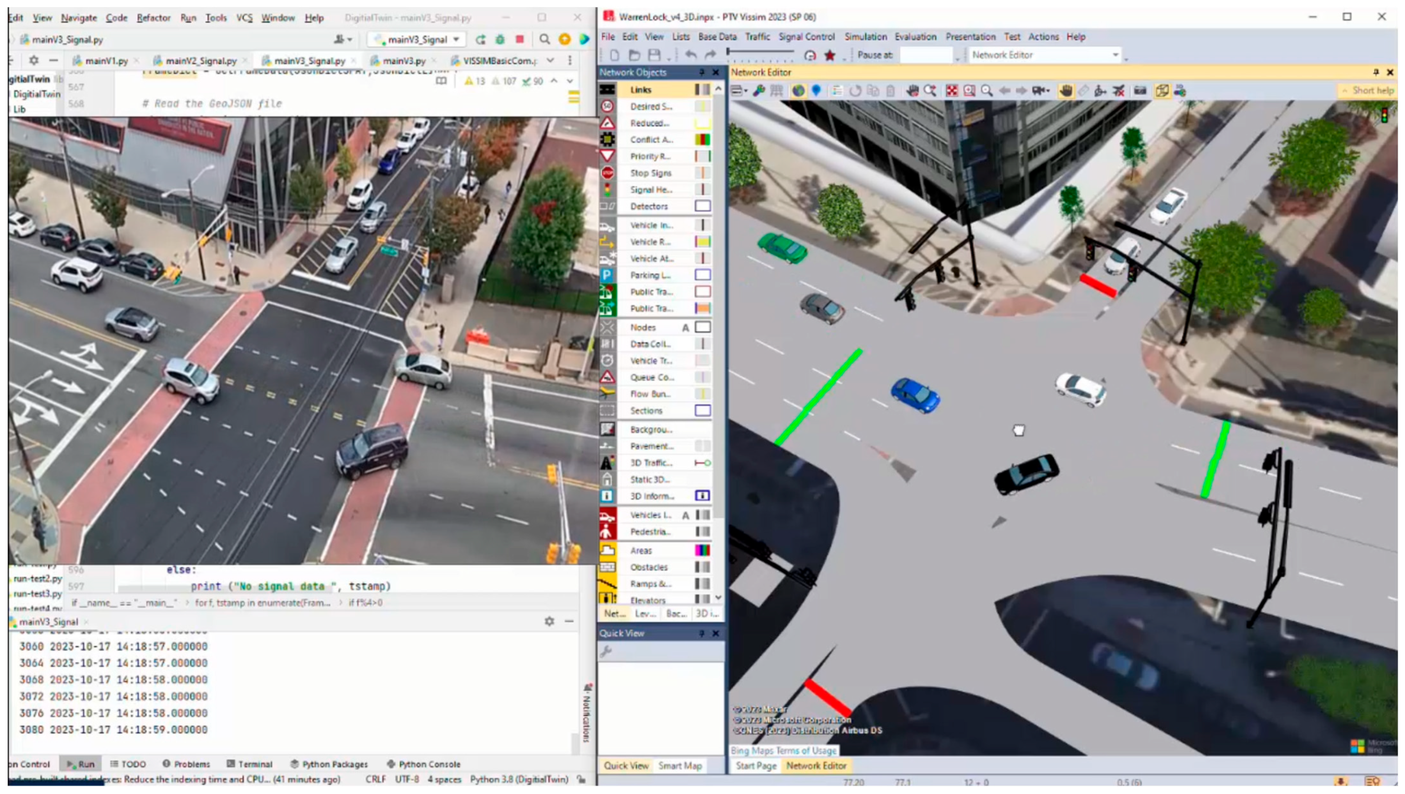Screen dimensions: 1405x794
Task: Toggle background maps globe icon
Action: tap(798, 91)
